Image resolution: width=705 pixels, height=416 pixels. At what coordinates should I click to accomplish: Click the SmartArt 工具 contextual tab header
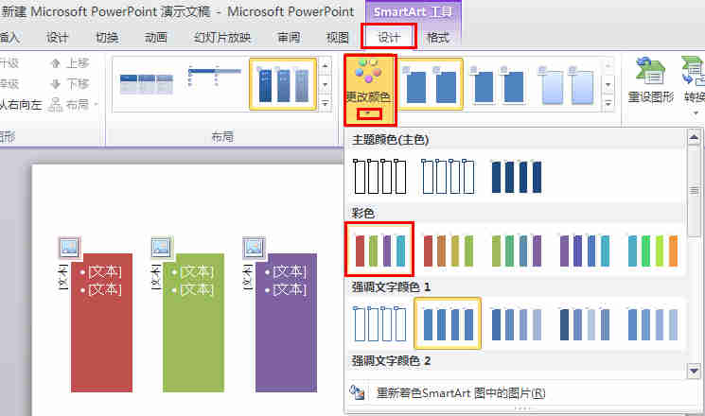coord(413,11)
